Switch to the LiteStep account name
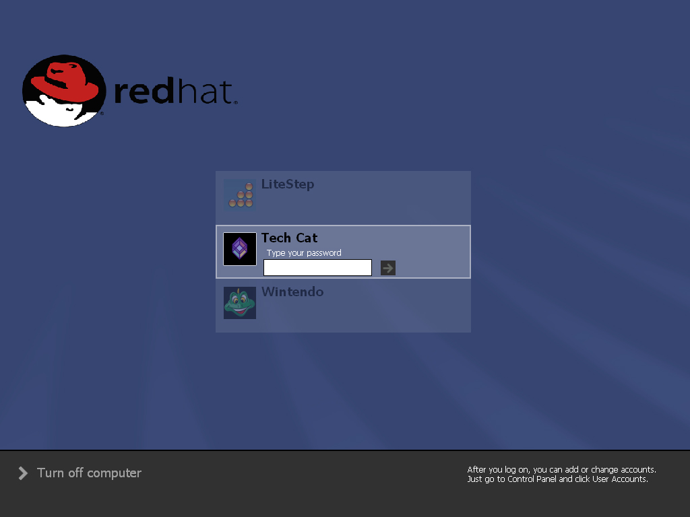 [x=288, y=184]
